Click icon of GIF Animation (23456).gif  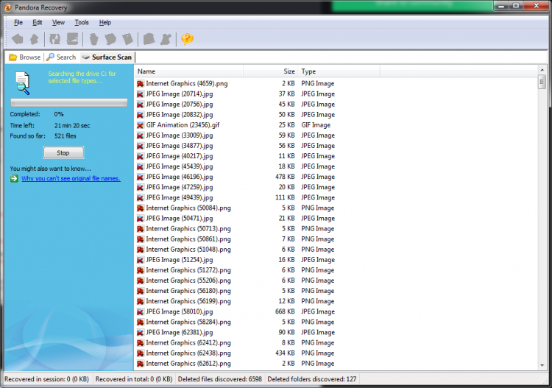[141, 125]
